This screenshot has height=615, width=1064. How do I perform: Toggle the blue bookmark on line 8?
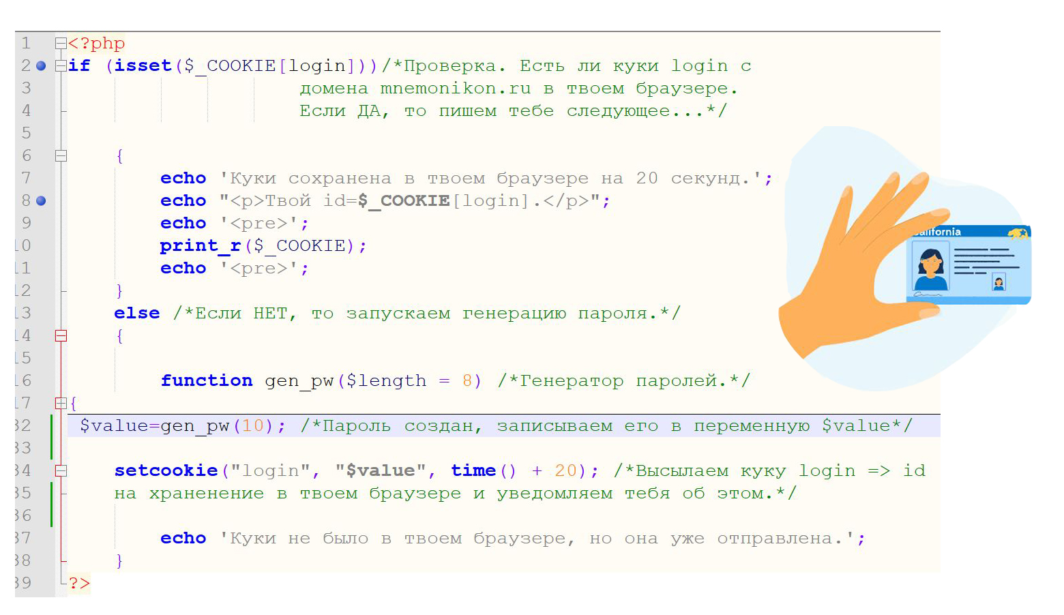pos(41,201)
